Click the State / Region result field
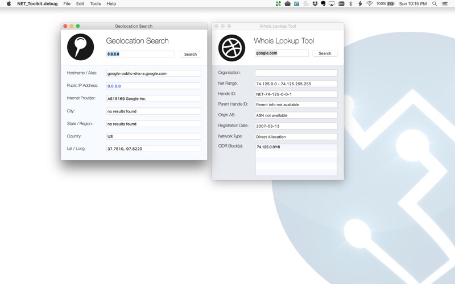The height and width of the screenshot is (284, 455). pos(154,124)
